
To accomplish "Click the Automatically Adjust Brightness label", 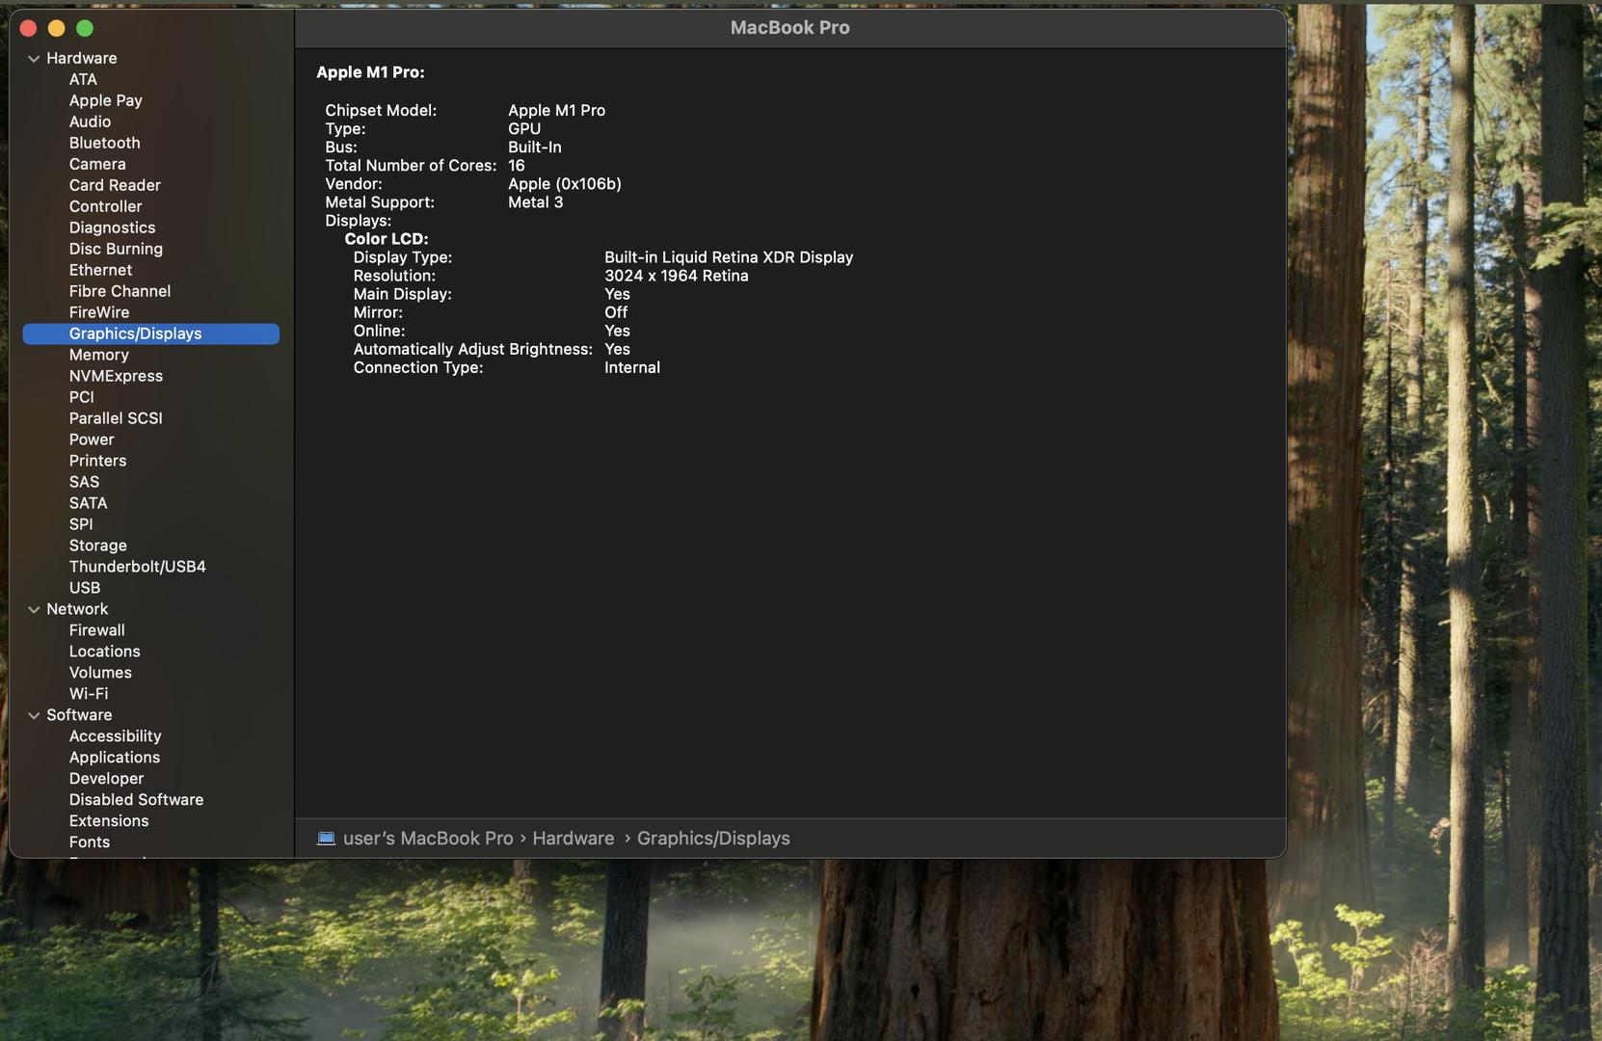I will 472,350.
